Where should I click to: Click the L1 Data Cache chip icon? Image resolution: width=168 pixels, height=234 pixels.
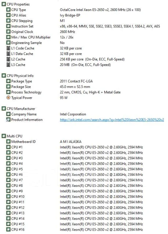[8, 54]
